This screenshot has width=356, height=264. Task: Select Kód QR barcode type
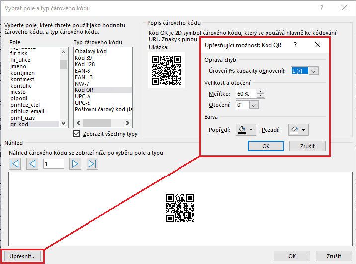[x=84, y=90]
